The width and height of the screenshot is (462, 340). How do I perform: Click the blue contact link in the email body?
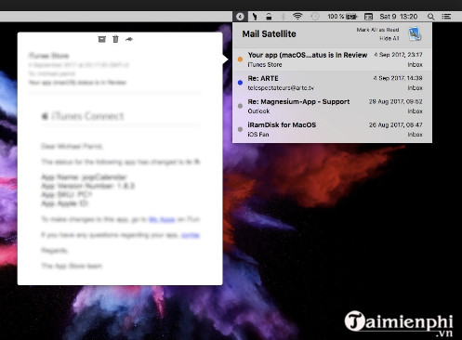pyautogui.click(x=190, y=235)
